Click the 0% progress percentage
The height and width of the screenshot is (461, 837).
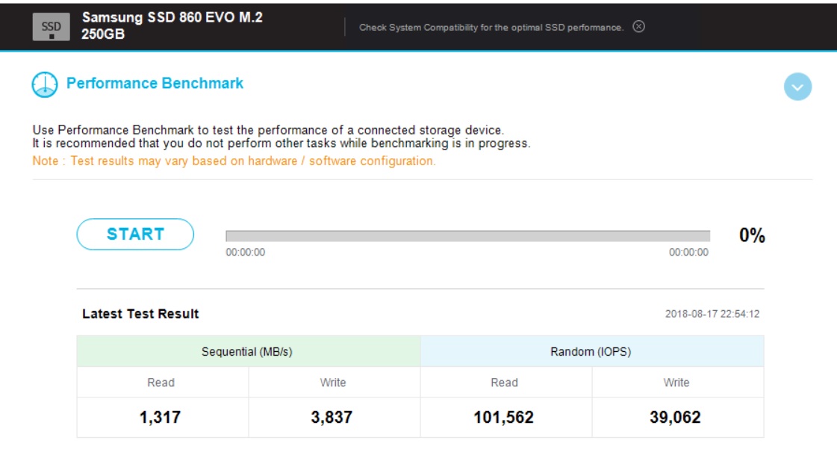(x=752, y=235)
